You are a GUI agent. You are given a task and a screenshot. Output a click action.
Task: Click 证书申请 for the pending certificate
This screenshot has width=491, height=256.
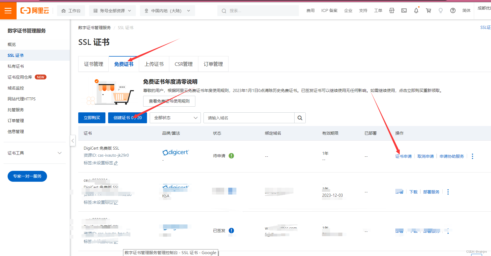(403, 156)
